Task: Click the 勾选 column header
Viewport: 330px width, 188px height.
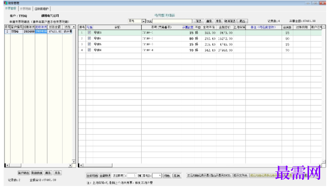Action: tap(89, 27)
